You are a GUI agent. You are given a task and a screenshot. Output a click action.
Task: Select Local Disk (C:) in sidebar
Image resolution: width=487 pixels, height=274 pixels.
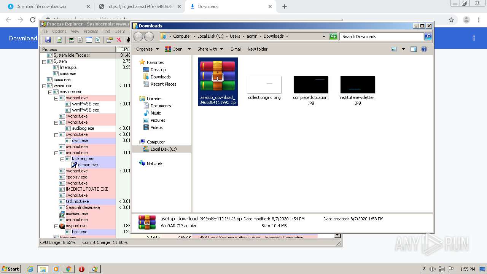[163, 149]
